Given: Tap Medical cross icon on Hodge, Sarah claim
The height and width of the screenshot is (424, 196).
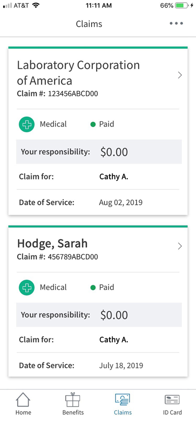Looking at the screenshot, I should [x=27, y=287].
